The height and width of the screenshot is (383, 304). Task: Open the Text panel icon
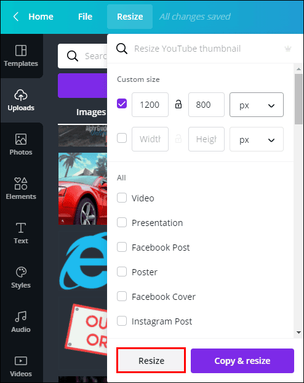[x=21, y=228]
